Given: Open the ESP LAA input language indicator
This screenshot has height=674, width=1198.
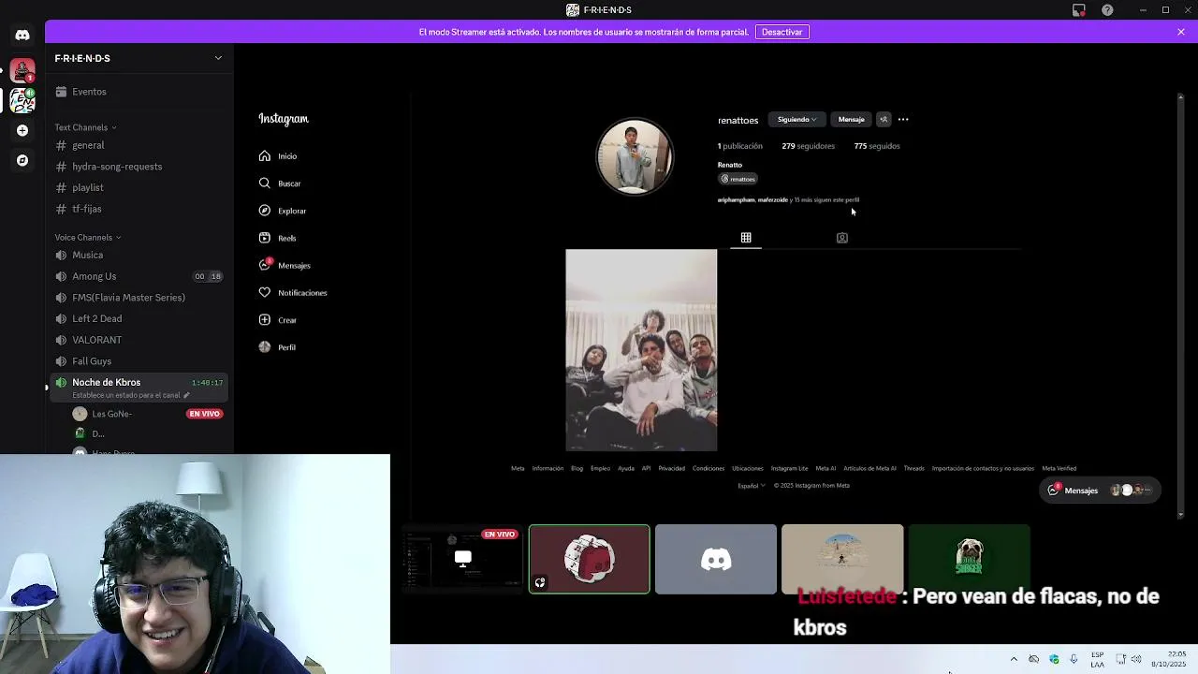Looking at the screenshot, I should point(1097,659).
